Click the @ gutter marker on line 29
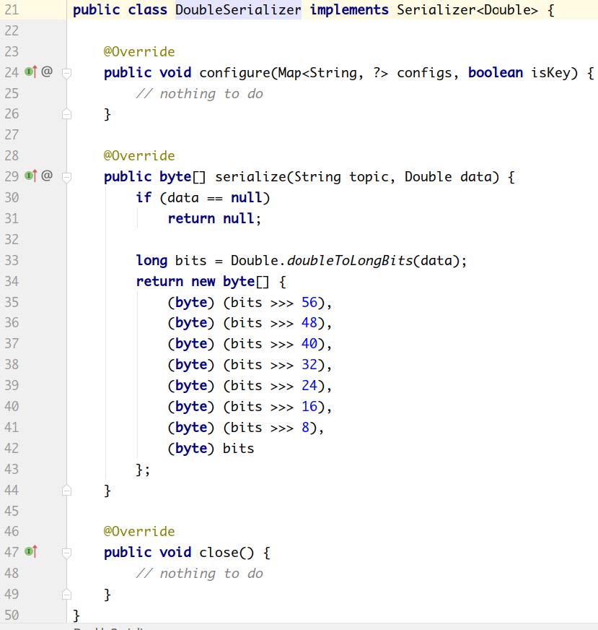Viewport: 598px width, 630px height. click(47, 176)
